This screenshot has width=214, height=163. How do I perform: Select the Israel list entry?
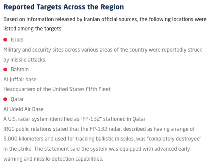(x=17, y=40)
